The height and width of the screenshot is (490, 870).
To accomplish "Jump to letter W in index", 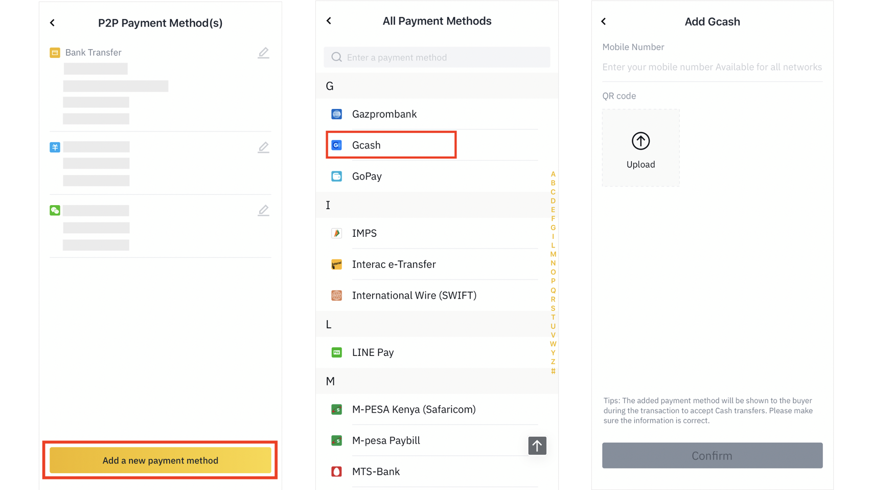I will pos(553,344).
